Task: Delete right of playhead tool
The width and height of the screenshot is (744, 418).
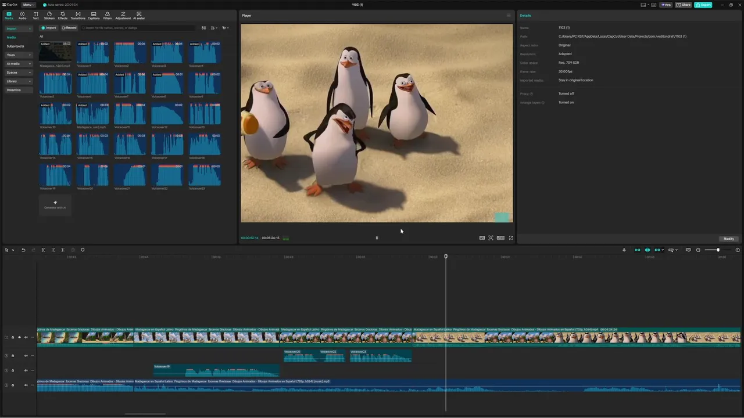Action: pos(63,250)
